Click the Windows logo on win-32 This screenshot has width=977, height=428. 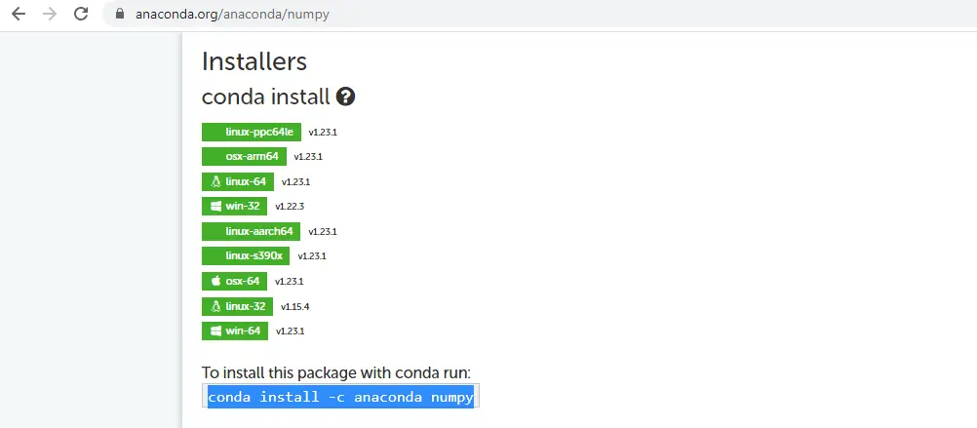(x=216, y=207)
